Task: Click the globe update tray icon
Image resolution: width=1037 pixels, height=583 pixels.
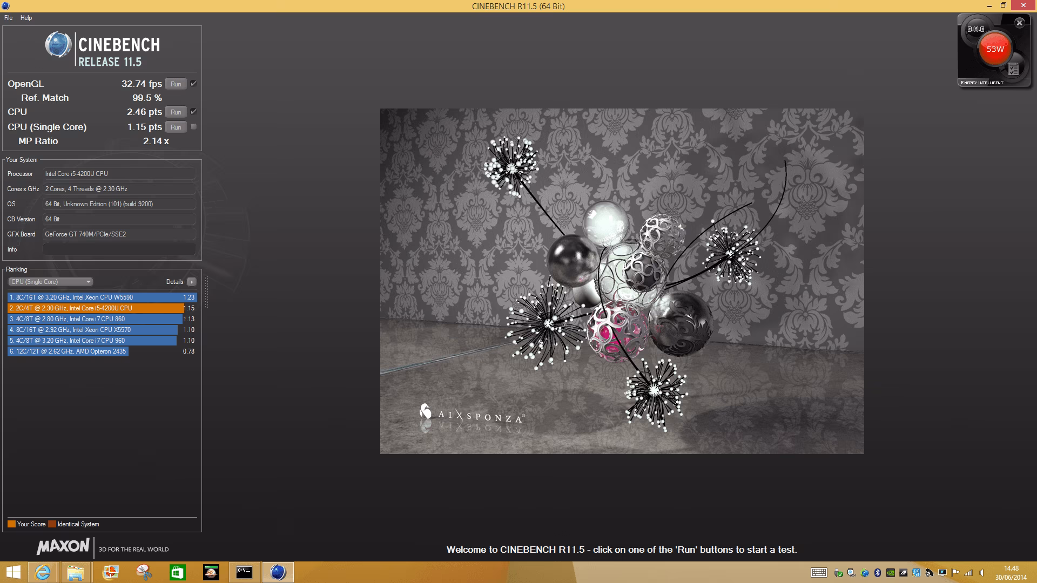Action: 865,573
